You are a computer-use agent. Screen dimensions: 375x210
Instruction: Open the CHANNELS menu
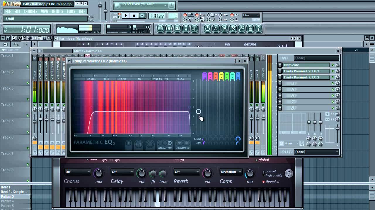[x=30, y=11]
